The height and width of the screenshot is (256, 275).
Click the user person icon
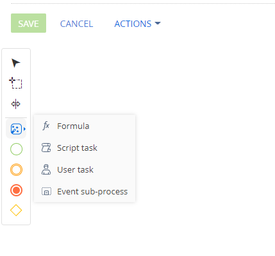coord(46,169)
